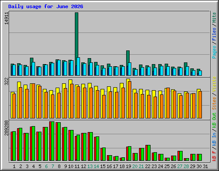The width and height of the screenshot is (219, 171).
Task: Click the cyan pages bar for day 8
Action: pyautogui.click(x=59, y=68)
